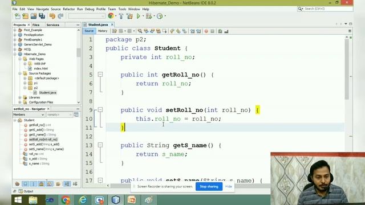Open the Profile Project dropdown arrow
365x205 pixels.
(165, 16)
